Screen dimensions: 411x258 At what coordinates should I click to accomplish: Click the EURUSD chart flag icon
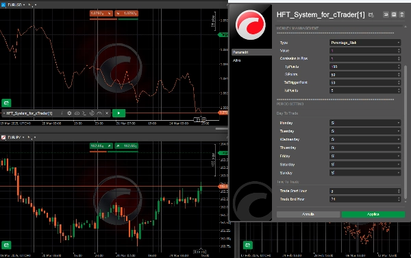coord(3,5)
